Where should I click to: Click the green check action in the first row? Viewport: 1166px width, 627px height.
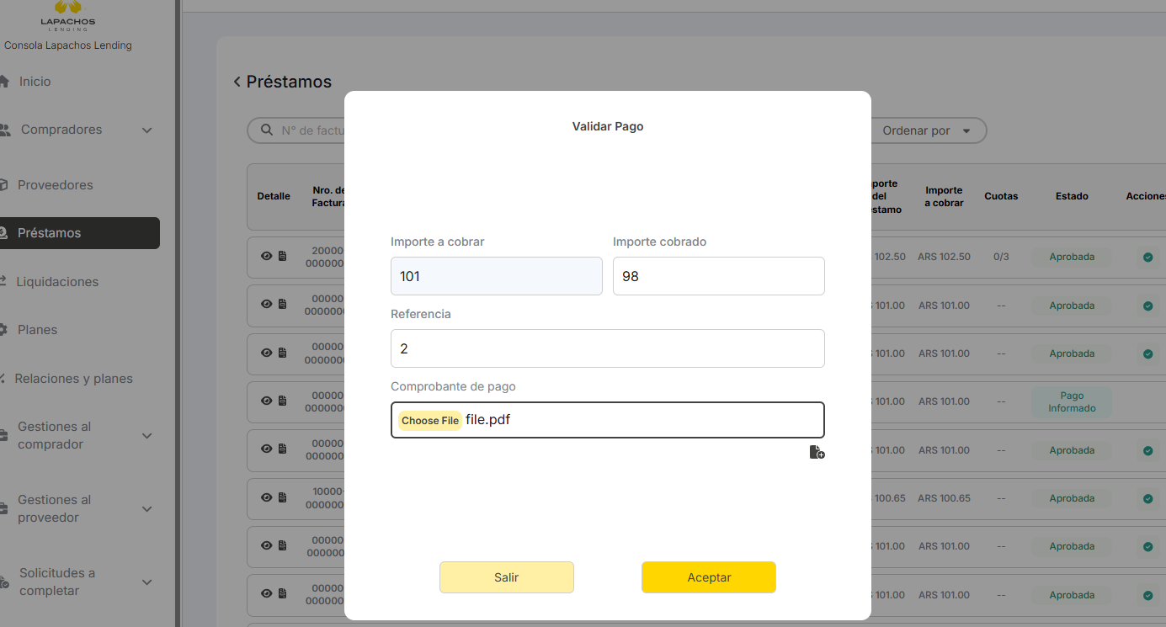tap(1147, 258)
